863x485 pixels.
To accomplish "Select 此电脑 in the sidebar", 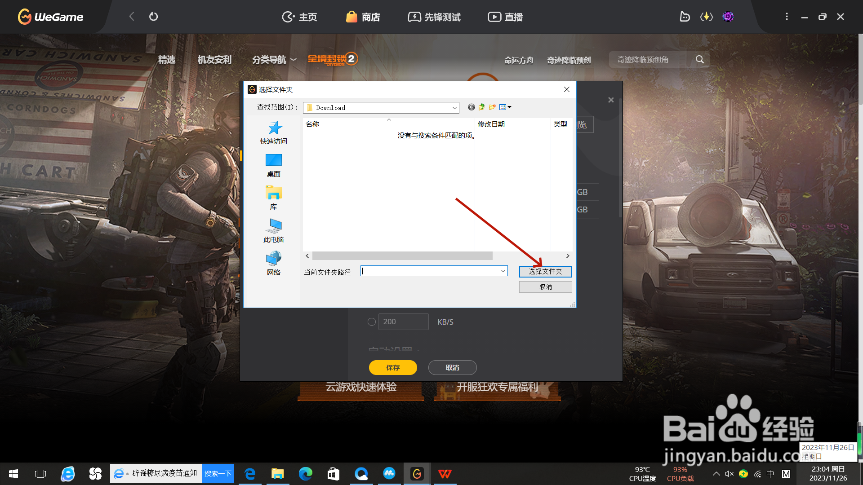I will [x=274, y=231].
